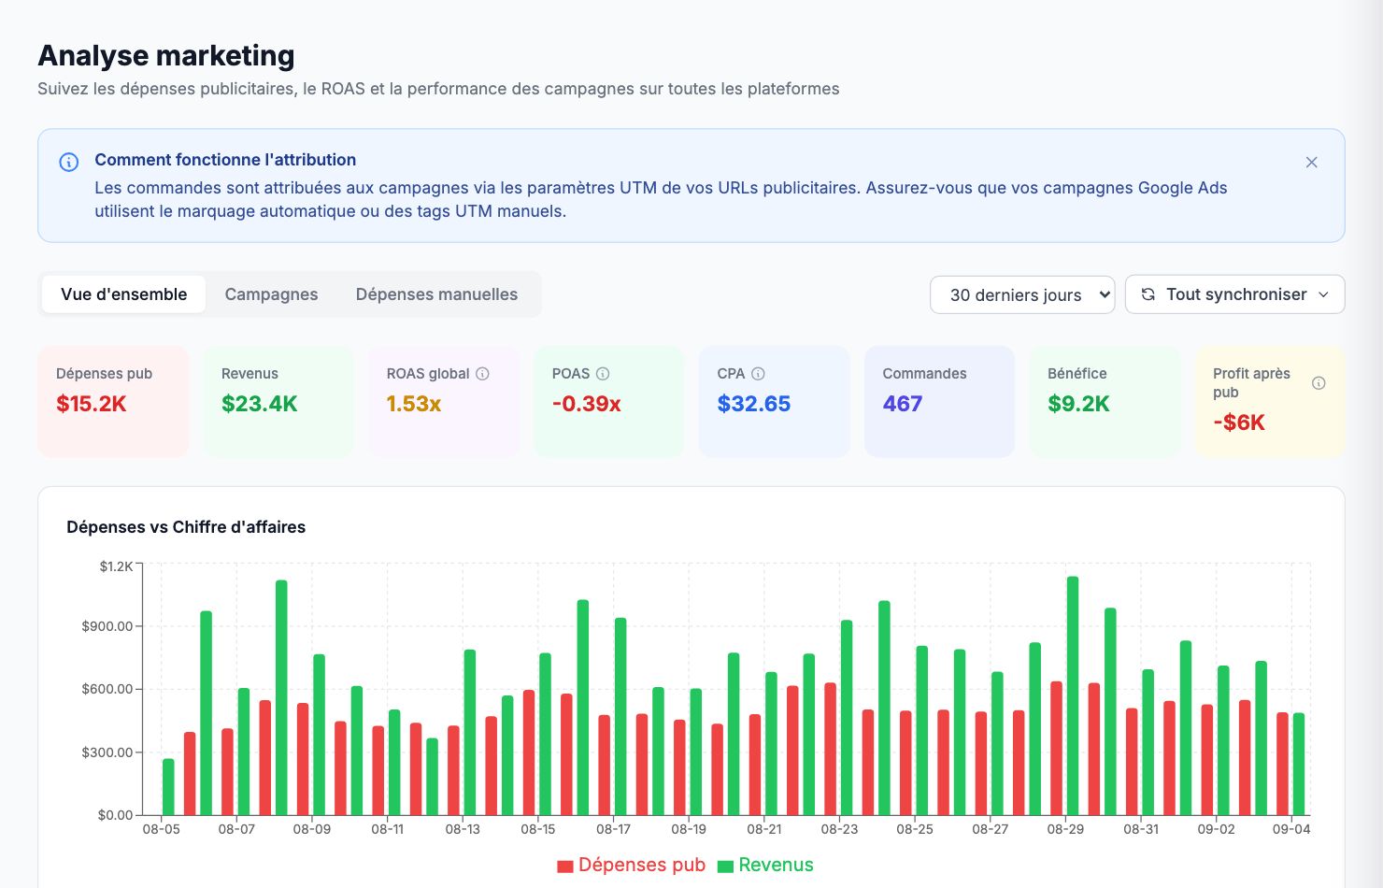Image resolution: width=1383 pixels, height=888 pixels.
Task: Open the 30 derniers jours dropdown
Action: coord(1022,294)
